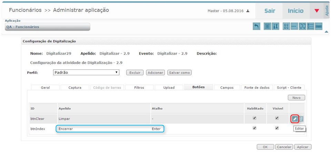Click the Aplicar button
Image resolution: width=331 pixels, height=153 pixels.
click(303, 147)
